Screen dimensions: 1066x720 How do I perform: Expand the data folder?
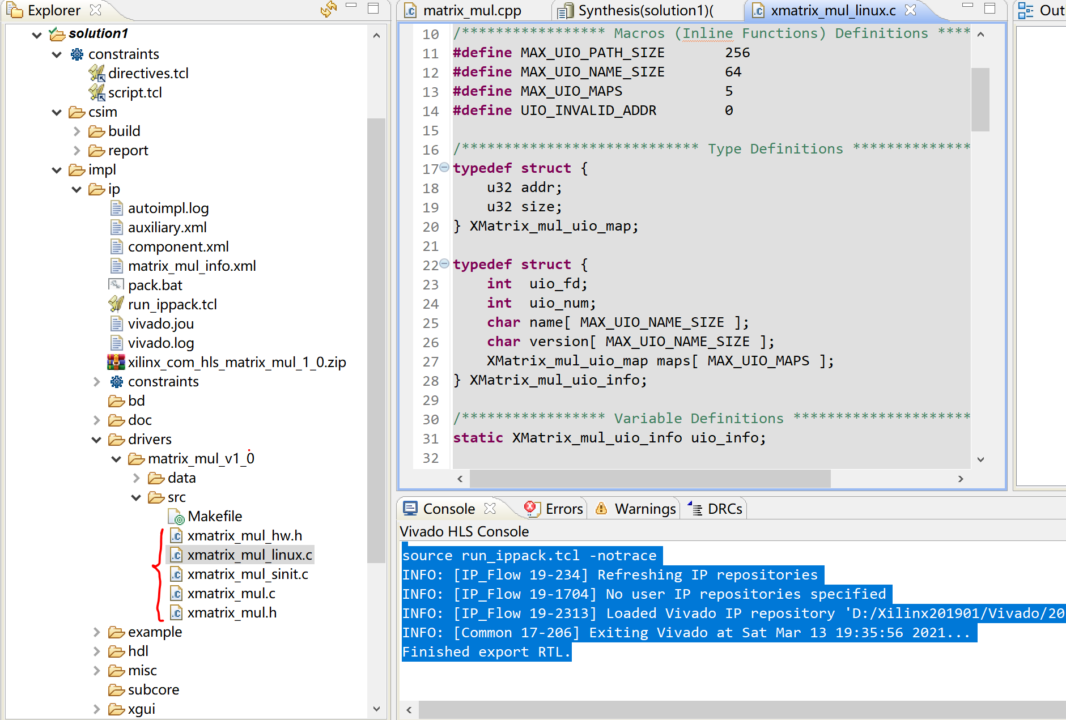pyautogui.click(x=136, y=478)
